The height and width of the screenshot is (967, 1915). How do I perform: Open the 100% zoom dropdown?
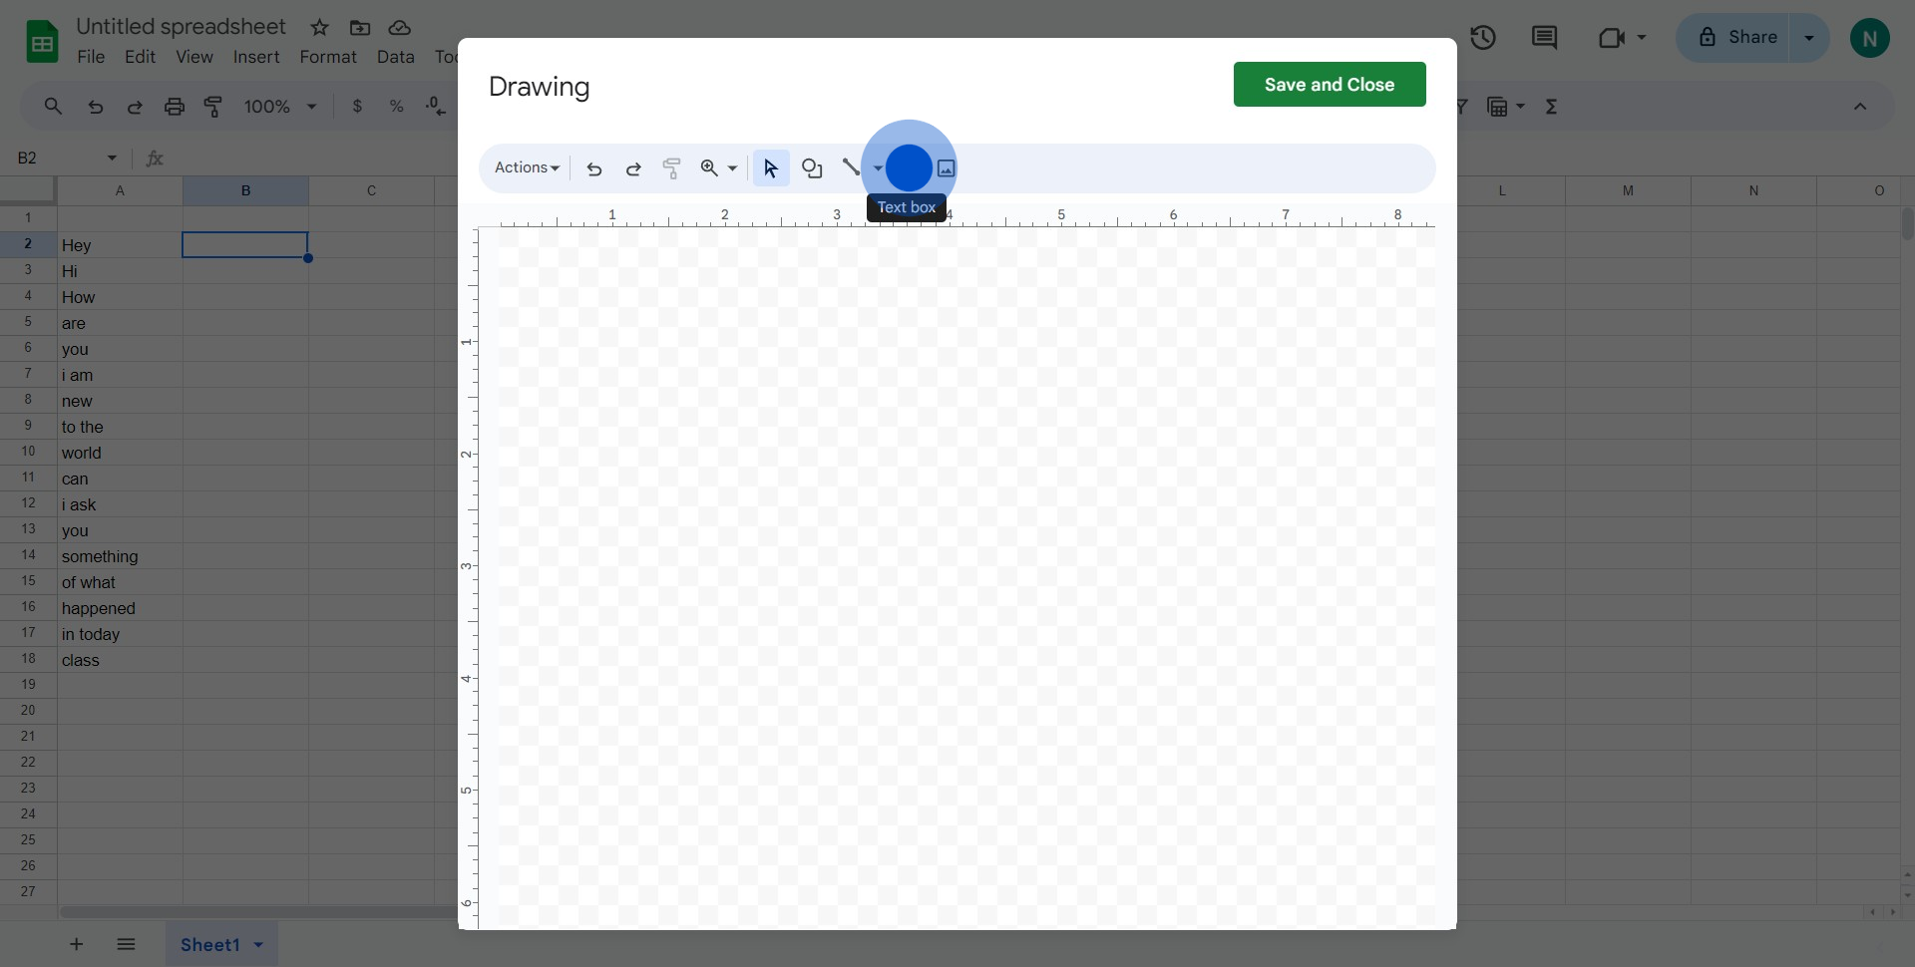point(280,107)
